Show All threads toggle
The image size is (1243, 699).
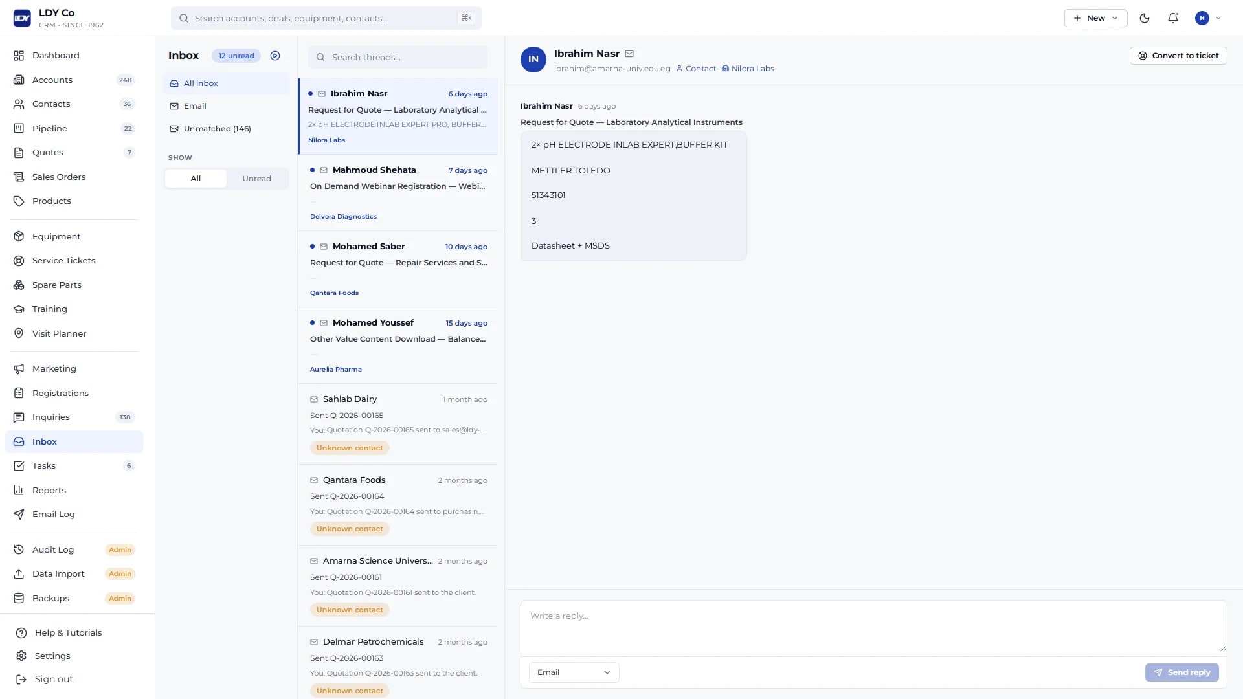(196, 179)
